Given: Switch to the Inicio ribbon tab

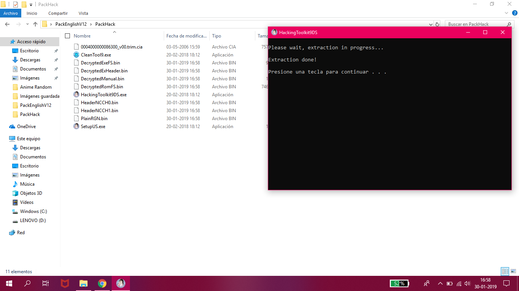Looking at the screenshot, I should [x=32, y=13].
